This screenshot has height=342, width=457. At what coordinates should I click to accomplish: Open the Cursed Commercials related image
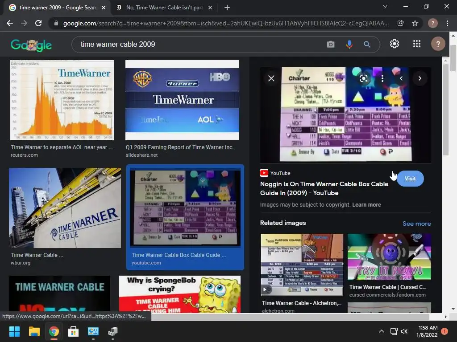[x=389, y=257]
